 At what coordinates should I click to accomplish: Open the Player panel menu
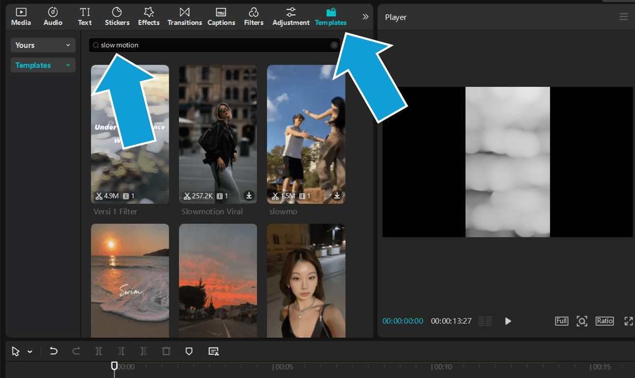(x=623, y=17)
